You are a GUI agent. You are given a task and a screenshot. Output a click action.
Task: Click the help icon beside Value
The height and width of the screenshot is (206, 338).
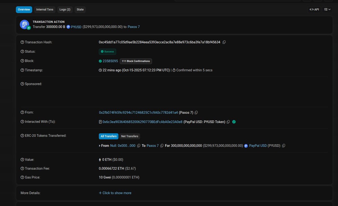tap(22, 160)
